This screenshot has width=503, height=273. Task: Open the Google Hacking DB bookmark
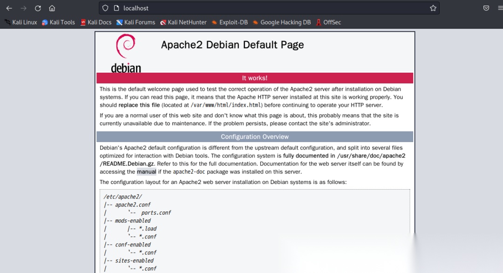point(282,22)
